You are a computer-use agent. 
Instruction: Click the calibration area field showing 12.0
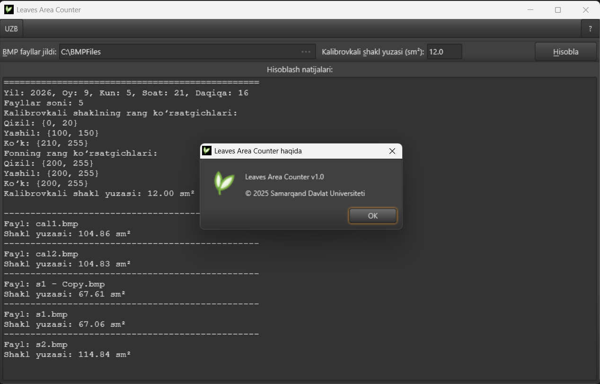click(x=444, y=52)
